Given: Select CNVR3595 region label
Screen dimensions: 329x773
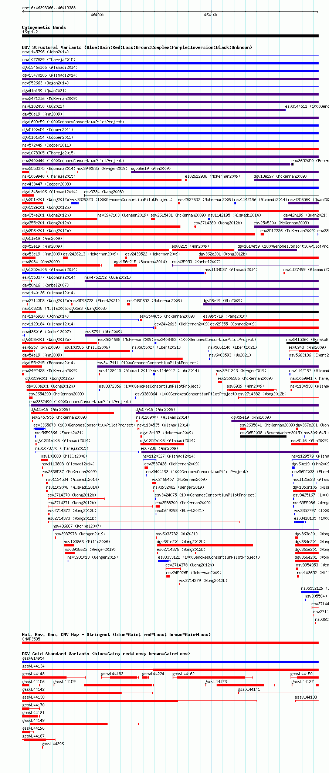Looking at the screenshot, I should 31,639.
